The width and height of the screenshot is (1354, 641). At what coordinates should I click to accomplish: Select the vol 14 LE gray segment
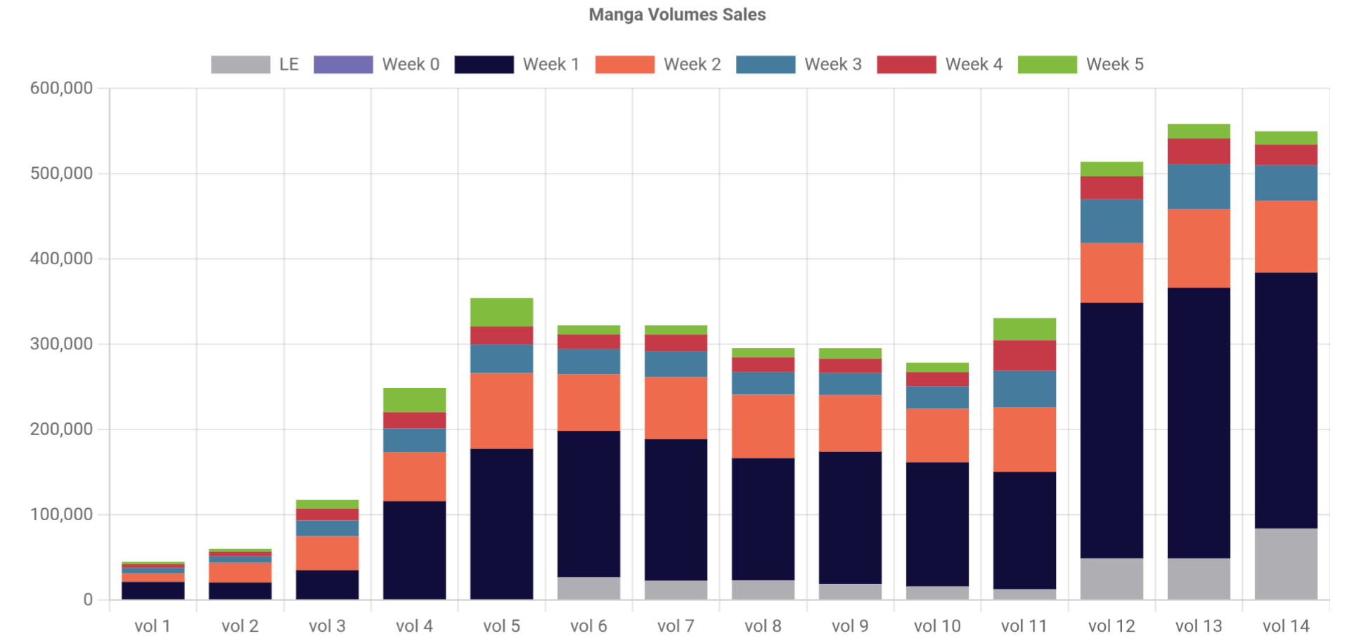click(1287, 564)
